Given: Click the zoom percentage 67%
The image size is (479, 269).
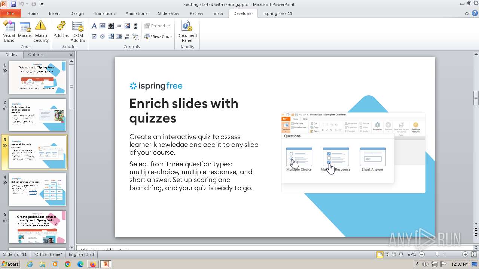Looking at the screenshot, I should tap(412, 254).
